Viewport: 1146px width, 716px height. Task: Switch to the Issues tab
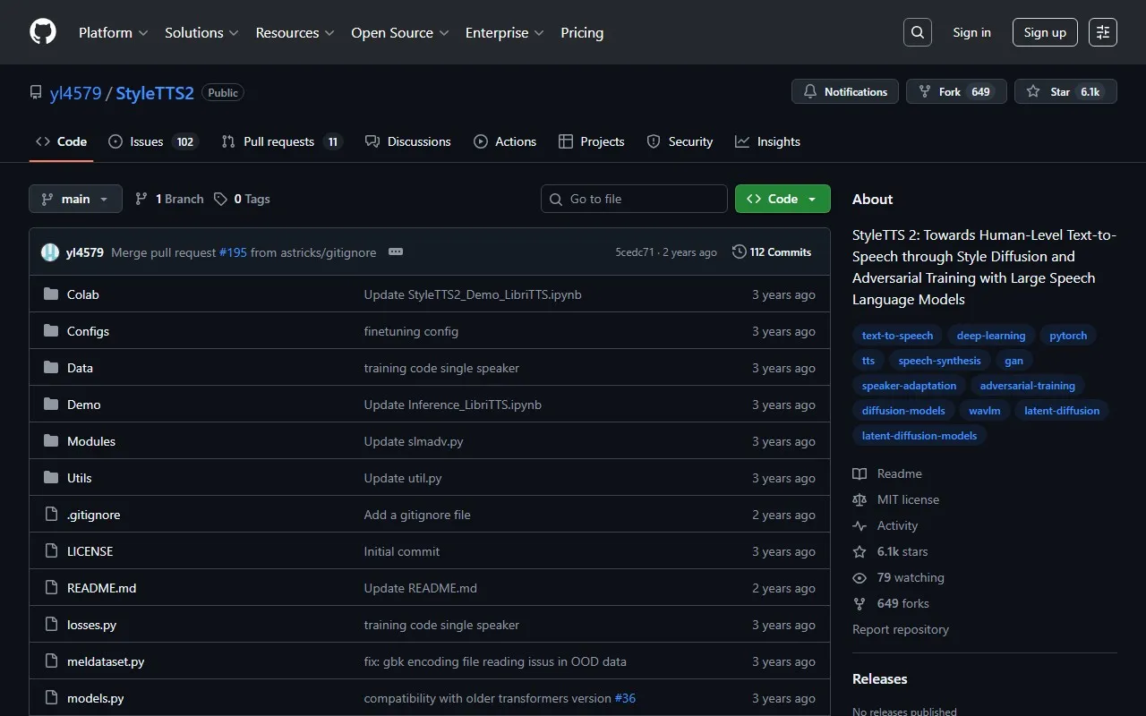click(x=147, y=141)
